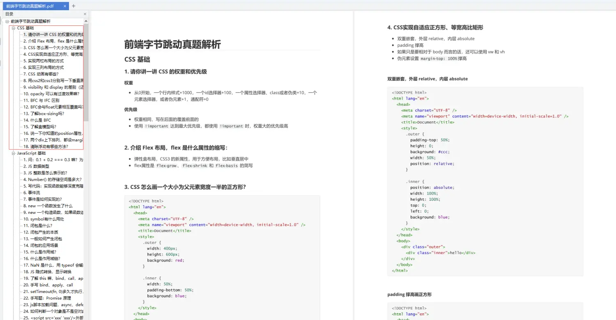The width and height of the screenshot is (616, 320).
Task: Open a new tab with the plus button
Action: [x=74, y=6]
